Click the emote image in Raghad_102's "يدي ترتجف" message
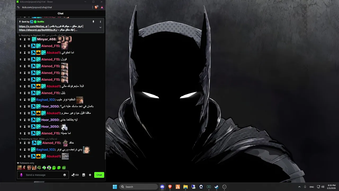339x191 pixels. [x=86, y=150]
